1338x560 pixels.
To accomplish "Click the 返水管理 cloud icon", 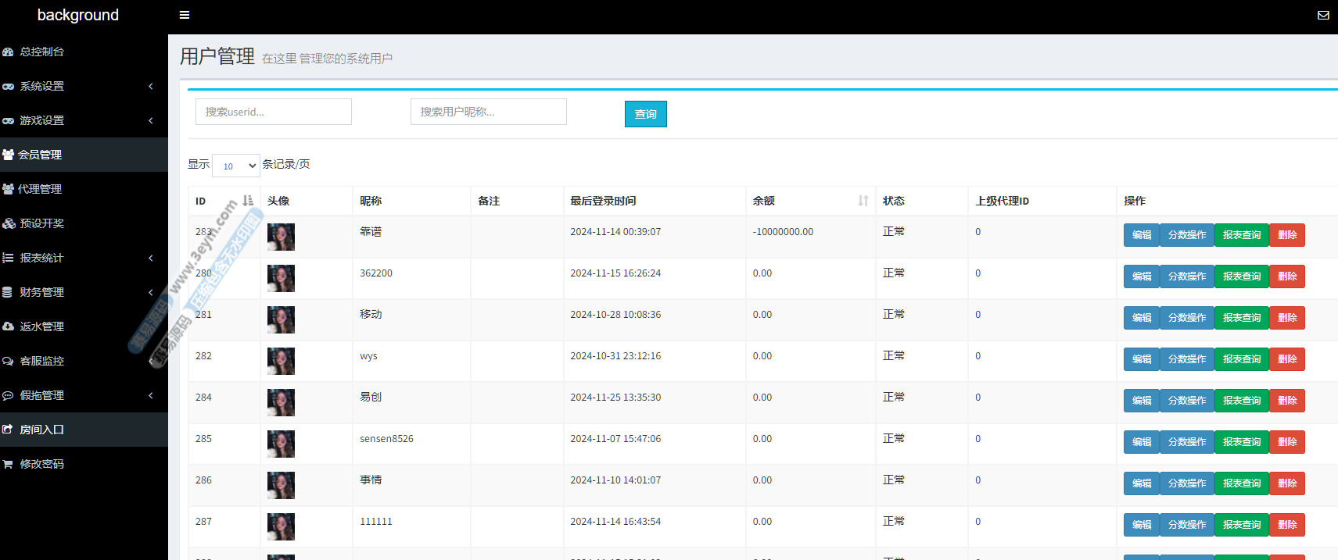I will pyautogui.click(x=9, y=326).
